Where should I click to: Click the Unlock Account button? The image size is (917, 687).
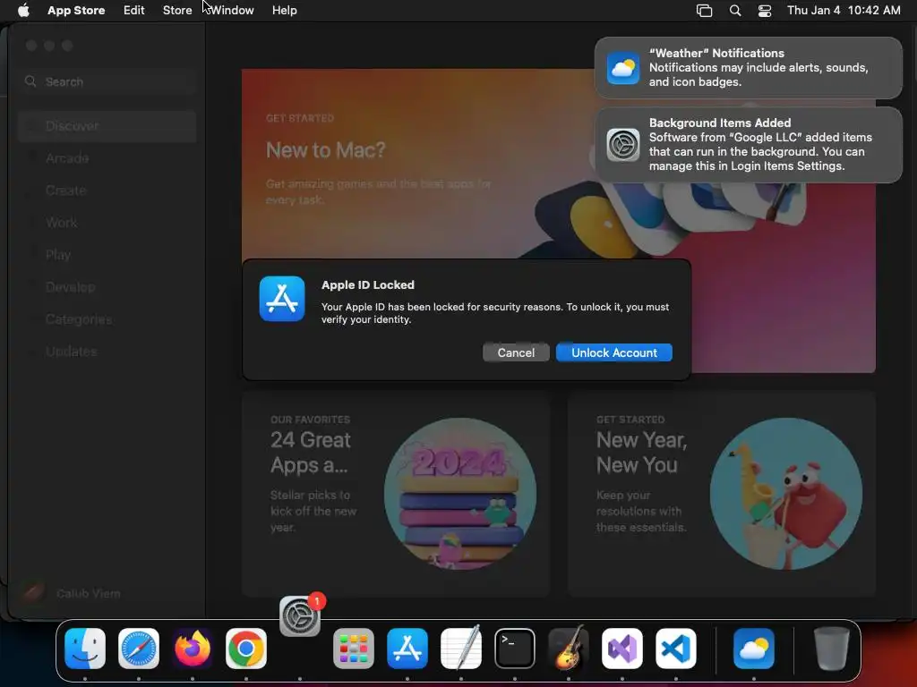(614, 352)
